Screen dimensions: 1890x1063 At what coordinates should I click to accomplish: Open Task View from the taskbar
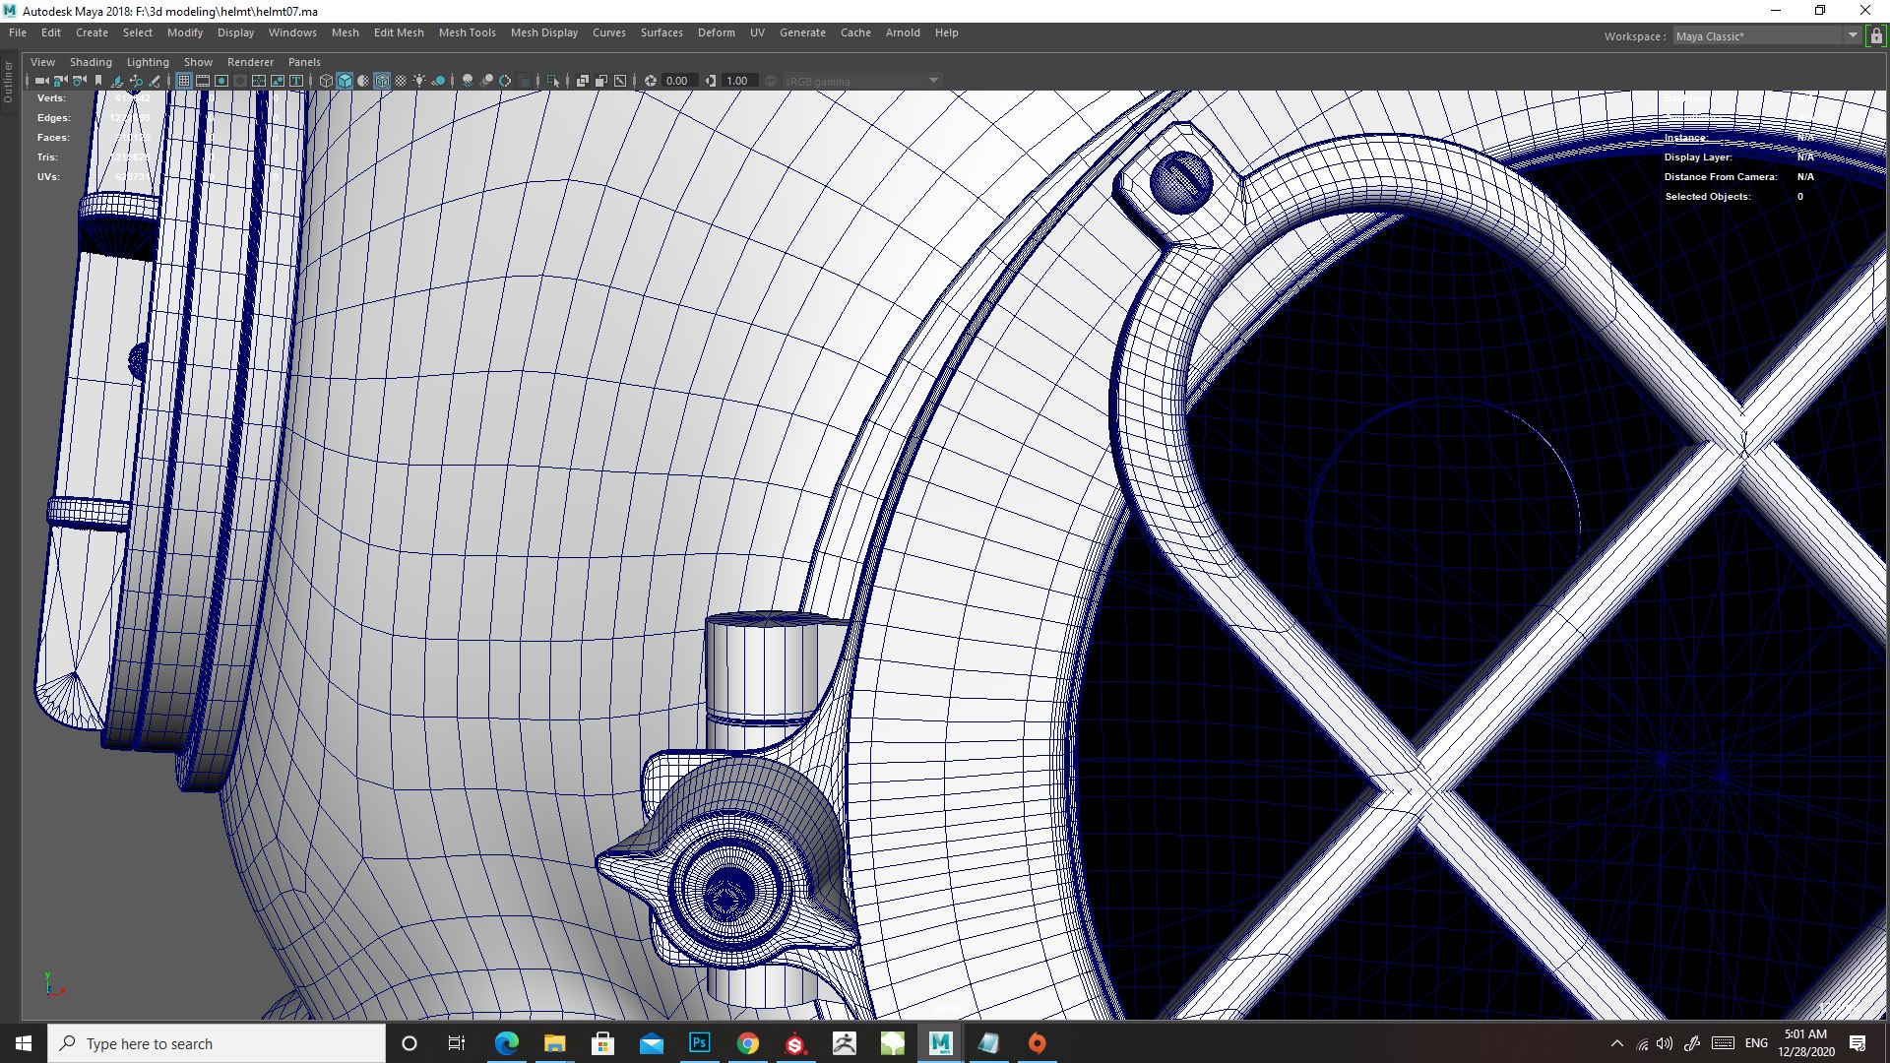click(x=456, y=1043)
